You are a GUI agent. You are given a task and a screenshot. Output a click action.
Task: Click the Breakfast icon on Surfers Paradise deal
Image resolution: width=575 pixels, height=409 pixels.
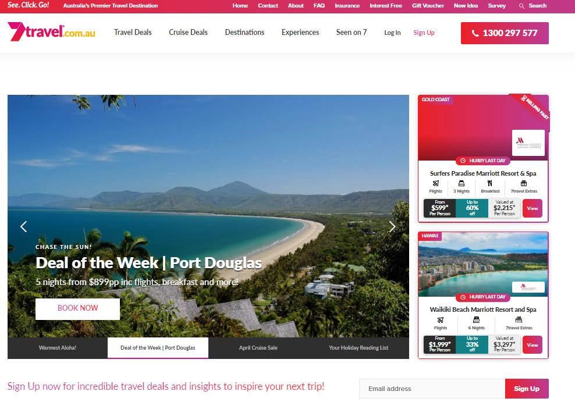click(x=489, y=183)
